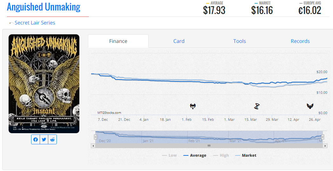Share card on Facebook
Viewport: 333px width, 171px height.
tap(36, 140)
